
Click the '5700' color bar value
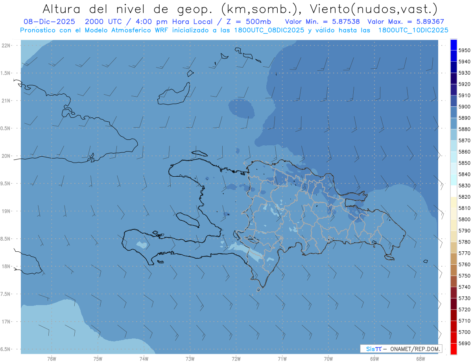[464, 332]
